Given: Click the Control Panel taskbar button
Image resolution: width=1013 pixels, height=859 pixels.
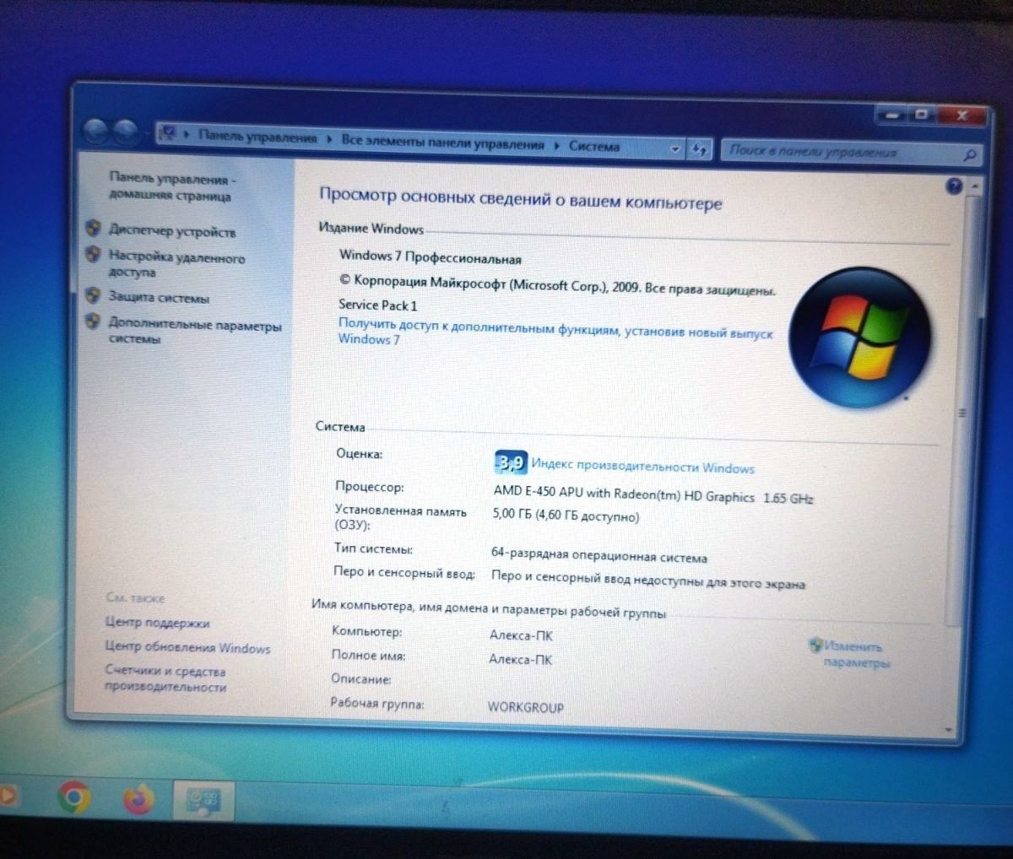Looking at the screenshot, I should coord(203,800).
